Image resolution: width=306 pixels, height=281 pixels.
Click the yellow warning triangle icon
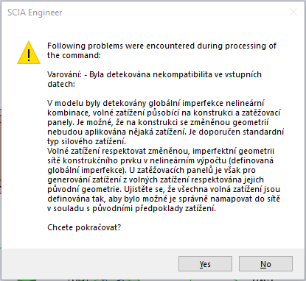pos(29,53)
